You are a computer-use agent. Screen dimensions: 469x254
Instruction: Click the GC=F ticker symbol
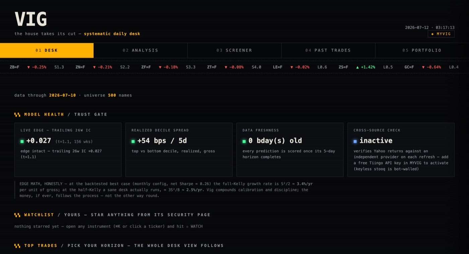pyautogui.click(x=409, y=67)
